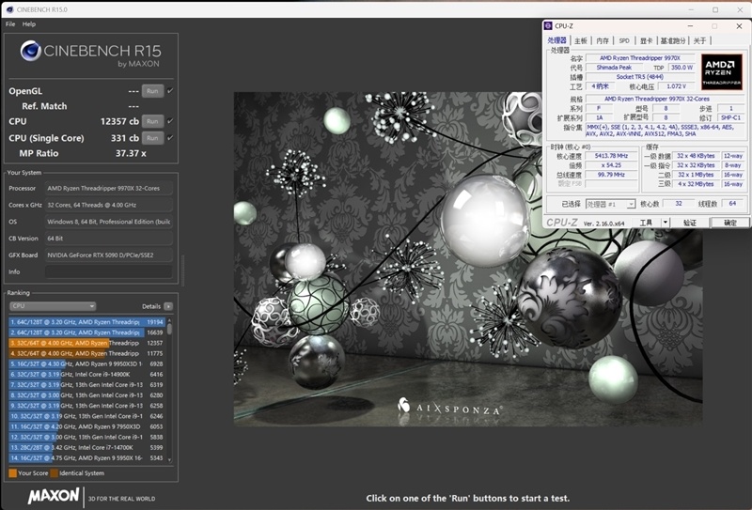Viewport: 752px width, 510px height.
Task: Click the Cinebench title bar icon
Action: point(9,8)
